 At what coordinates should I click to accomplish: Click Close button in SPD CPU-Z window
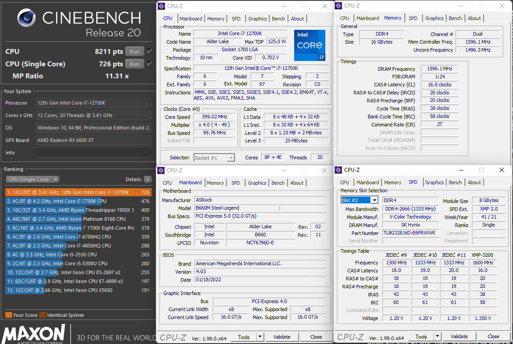click(x=493, y=336)
